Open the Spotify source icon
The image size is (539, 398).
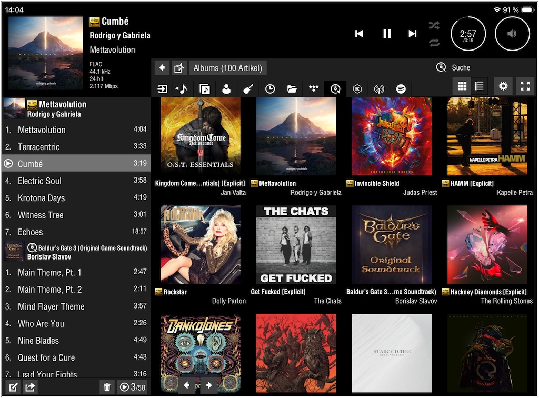click(x=401, y=89)
